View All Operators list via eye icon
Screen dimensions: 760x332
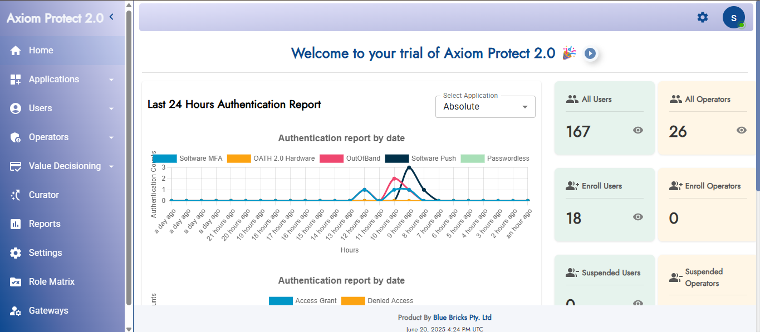point(742,130)
